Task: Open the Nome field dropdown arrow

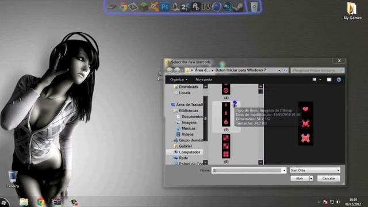Action: [x=284, y=170]
